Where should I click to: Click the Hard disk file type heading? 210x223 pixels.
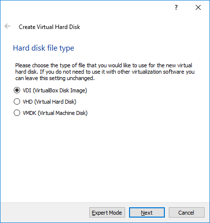44,48
